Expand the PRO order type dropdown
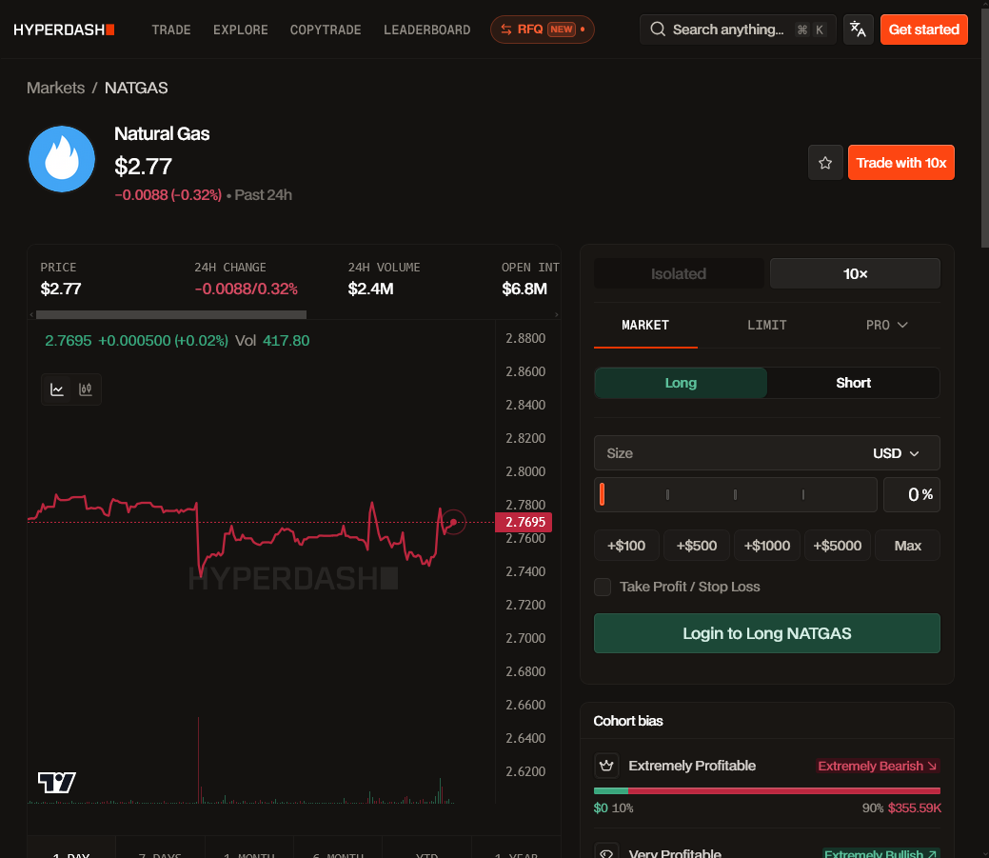 coord(886,325)
